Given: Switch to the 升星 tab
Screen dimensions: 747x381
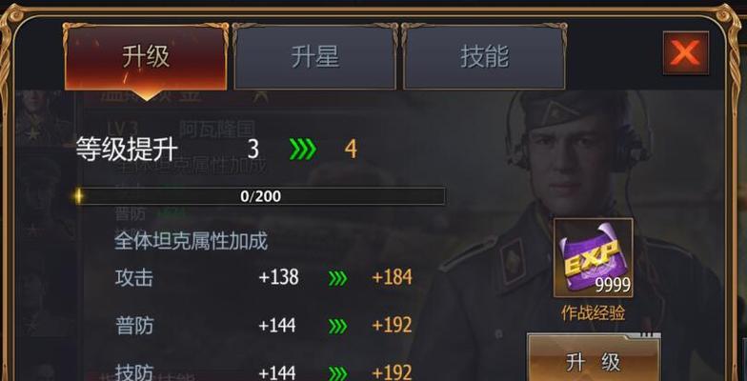Looking at the screenshot, I should coord(314,57).
